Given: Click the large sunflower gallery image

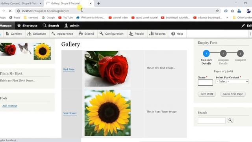Looking at the screenshot, I should coord(107,113).
